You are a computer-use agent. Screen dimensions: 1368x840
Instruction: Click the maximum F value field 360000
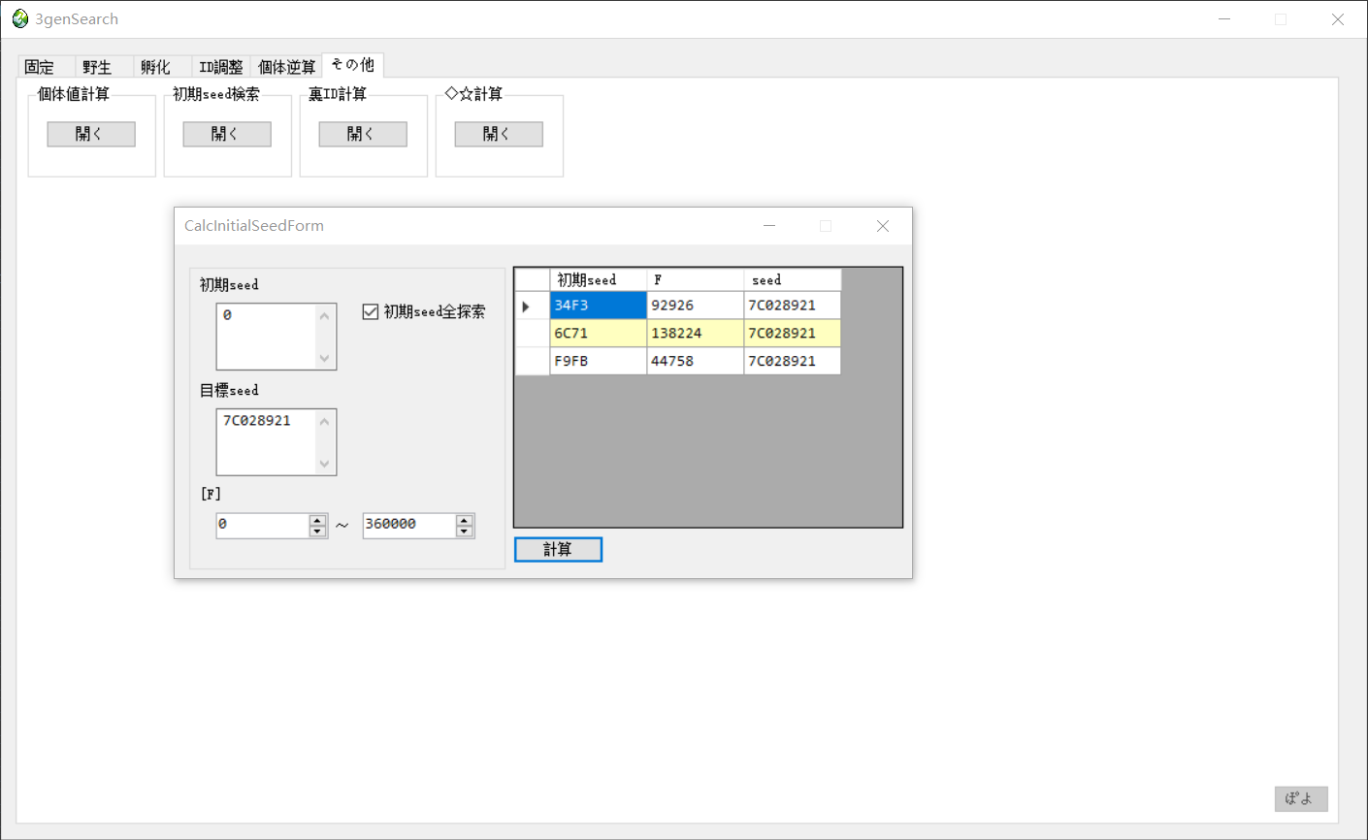[x=408, y=525]
